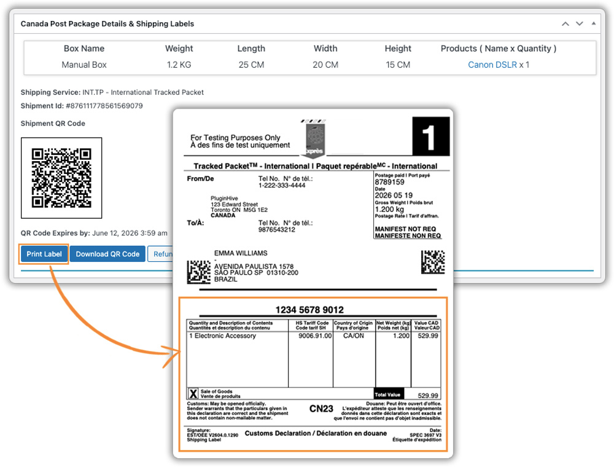The width and height of the screenshot is (614, 469).
Task: Move the metabox up with the chevron-up icon
Action: coord(565,24)
